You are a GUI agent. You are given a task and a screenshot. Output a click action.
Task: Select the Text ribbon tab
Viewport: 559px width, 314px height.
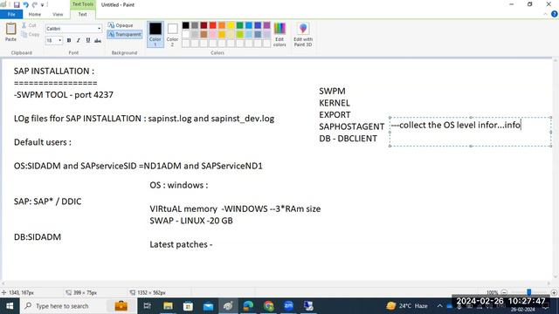click(x=82, y=14)
